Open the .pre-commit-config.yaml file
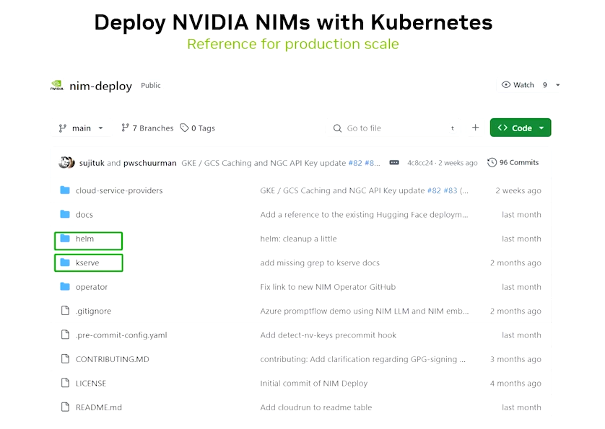Viewport: 605px width, 429px height. (x=121, y=335)
